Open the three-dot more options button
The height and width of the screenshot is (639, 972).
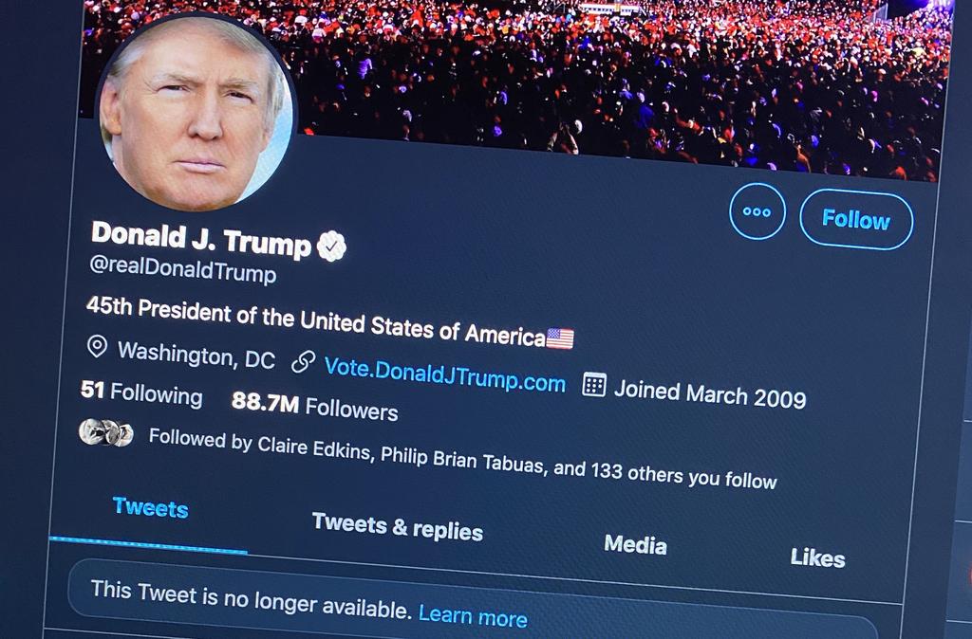coord(757,211)
